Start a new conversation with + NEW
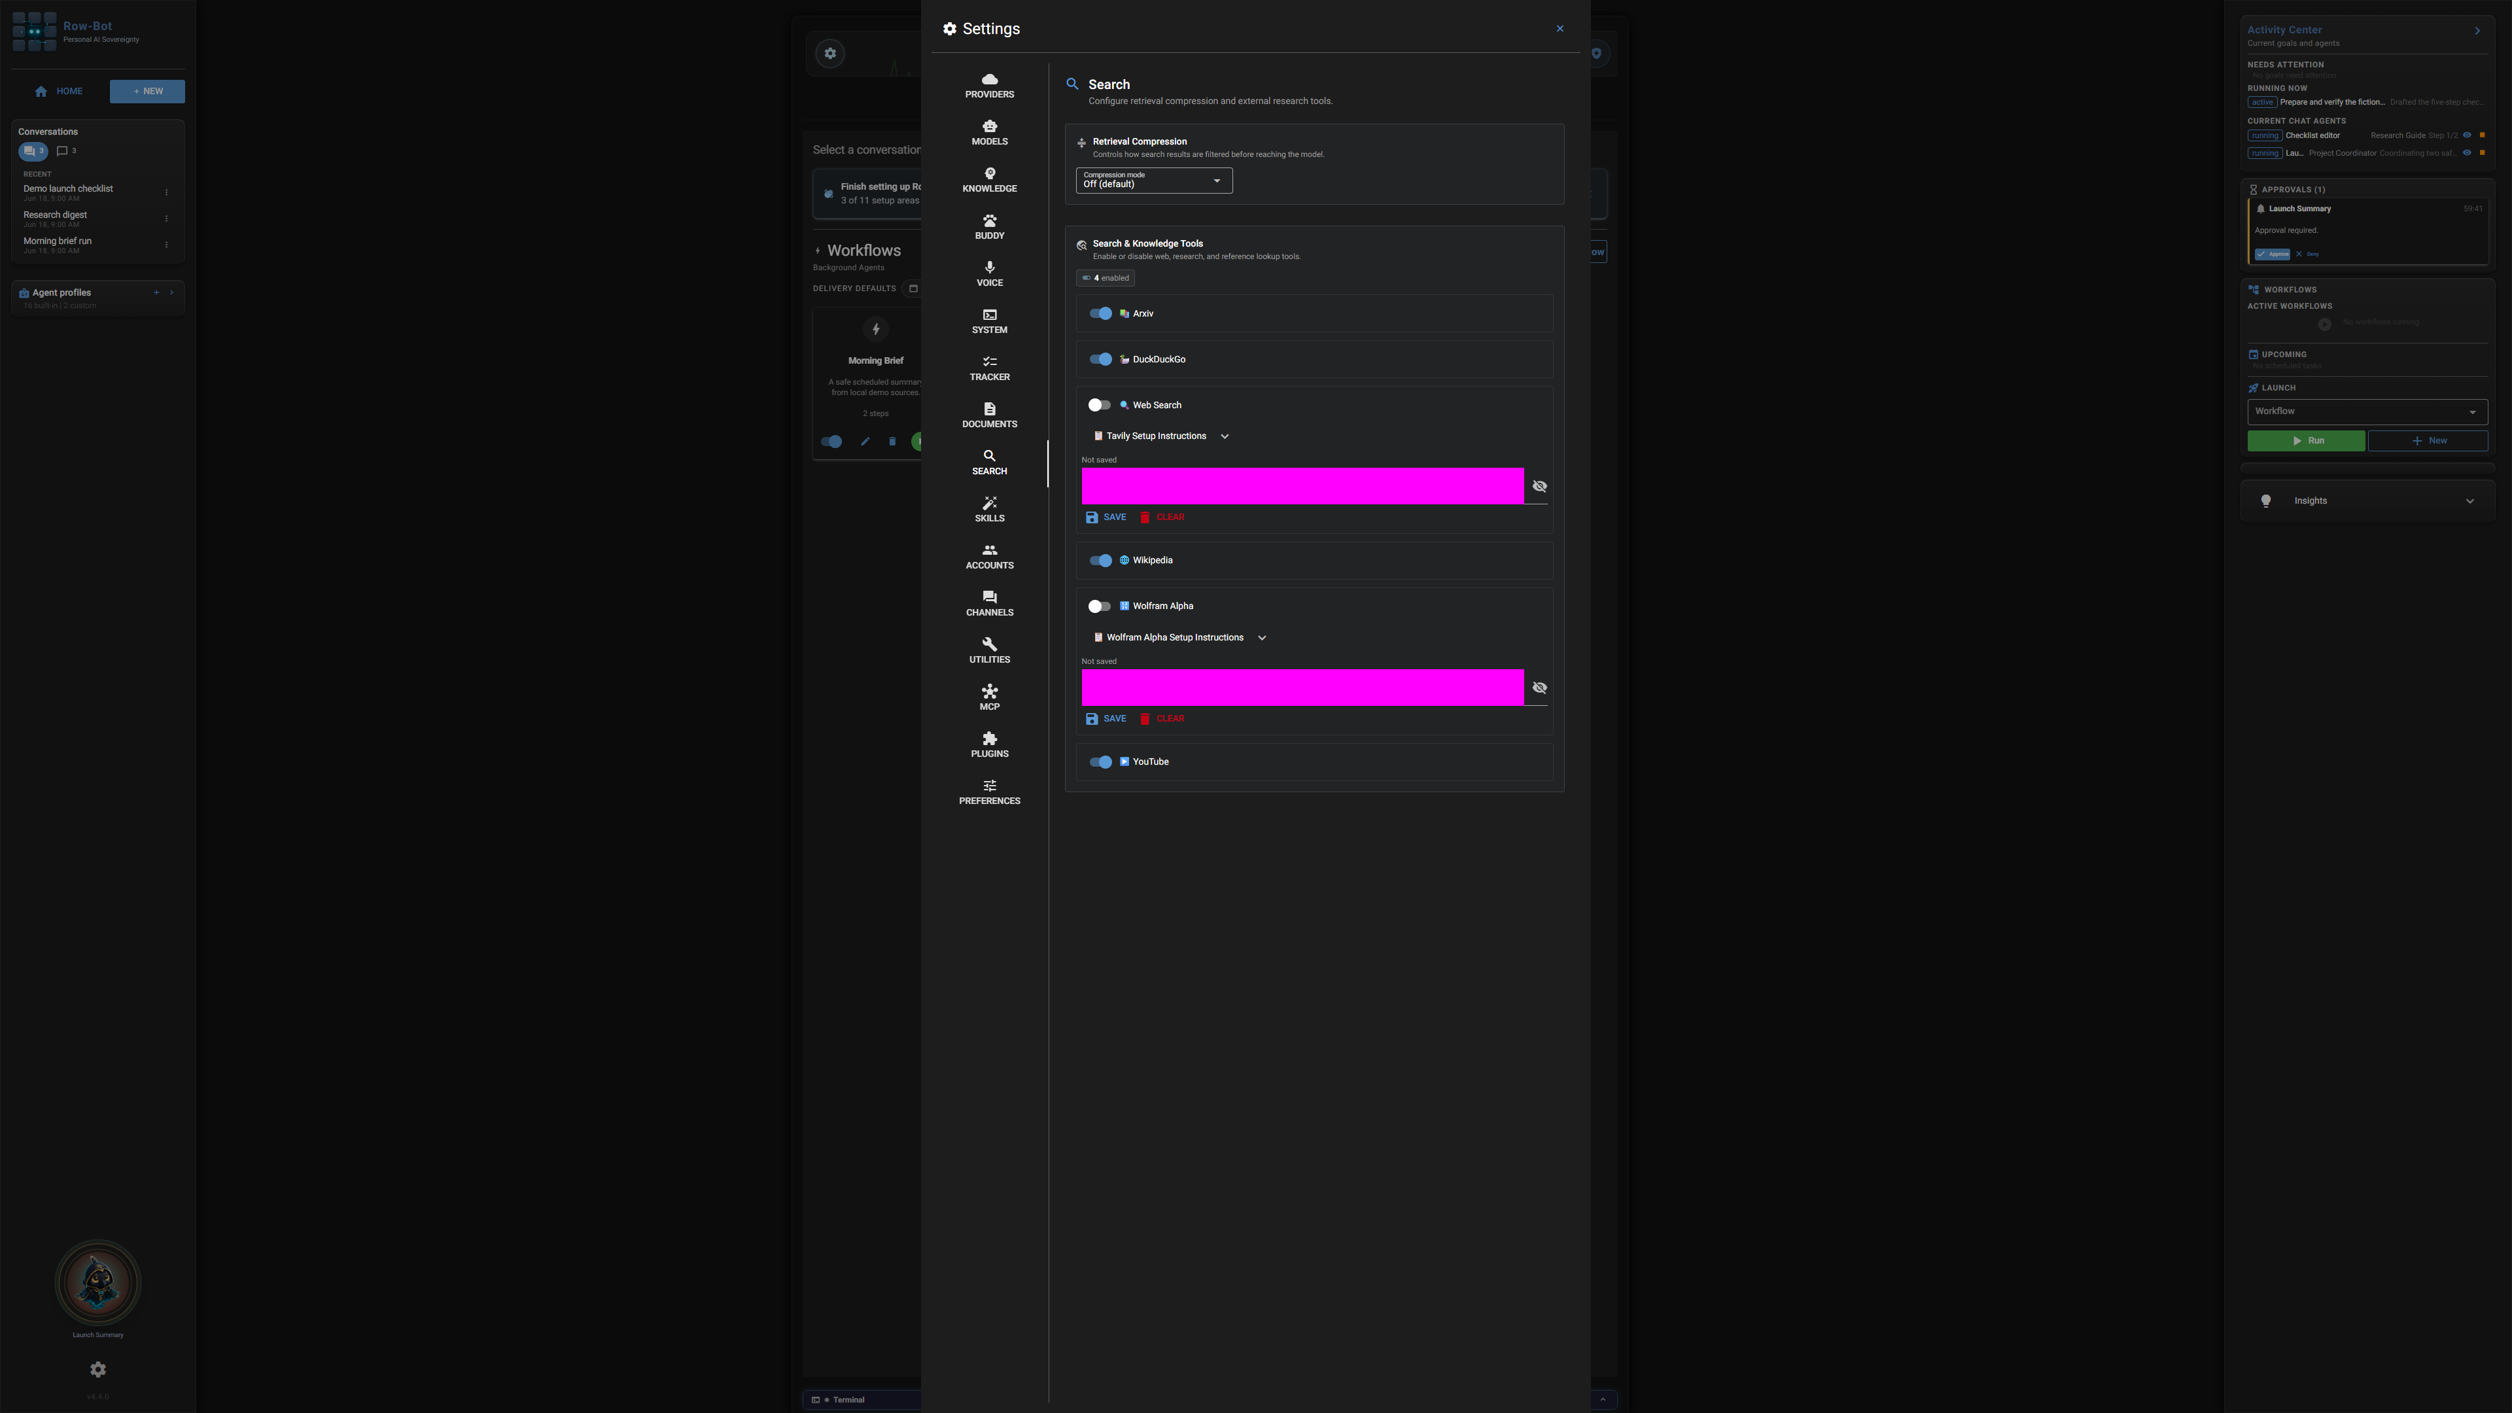Image resolution: width=2512 pixels, height=1413 pixels. [x=147, y=92]
